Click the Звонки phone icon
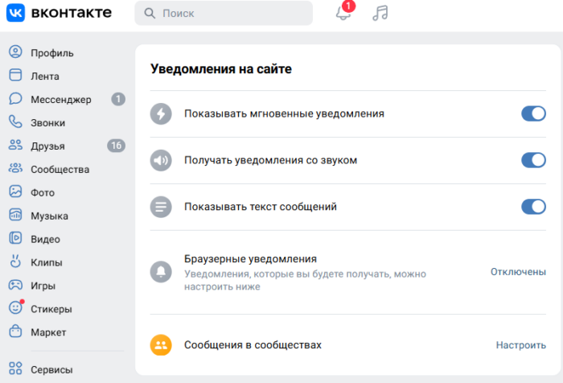This screenshot has width=563, height=383. [x=15, y=121]
